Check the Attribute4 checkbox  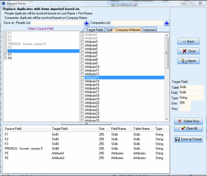(x=83, y=45)
